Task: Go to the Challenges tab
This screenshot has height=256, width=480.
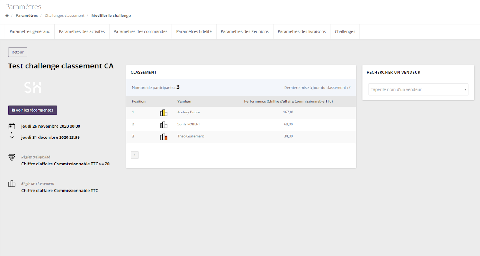Action: tap(345, 32)
